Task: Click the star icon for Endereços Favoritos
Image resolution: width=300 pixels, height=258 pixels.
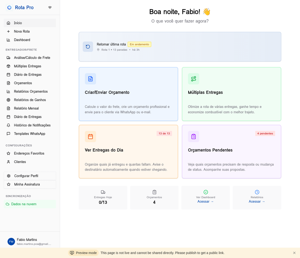Action: (x=8, y=153)
